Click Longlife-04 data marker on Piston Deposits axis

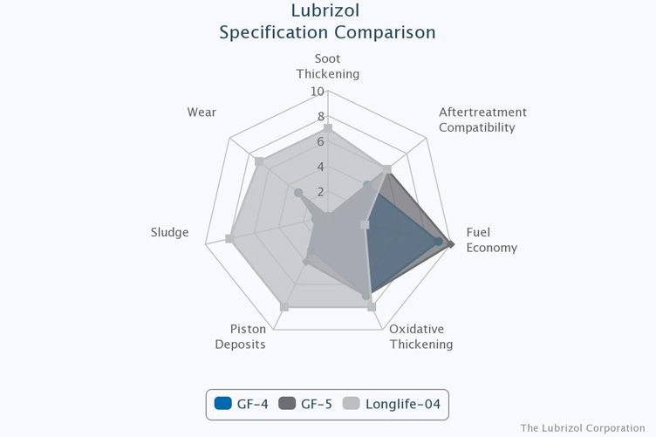coord(284,306)
